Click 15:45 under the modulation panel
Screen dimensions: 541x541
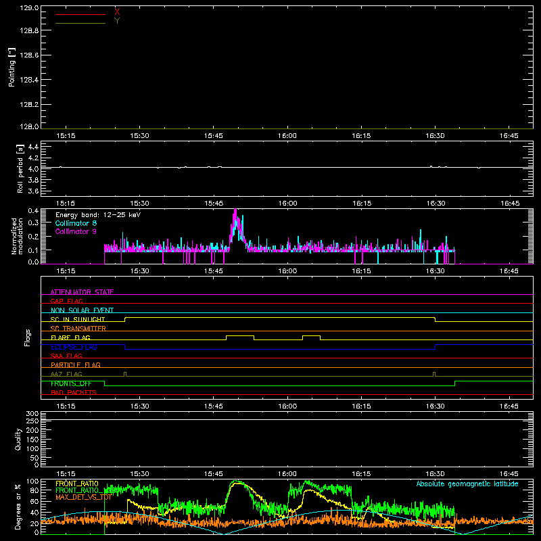(x=213, y=271)
